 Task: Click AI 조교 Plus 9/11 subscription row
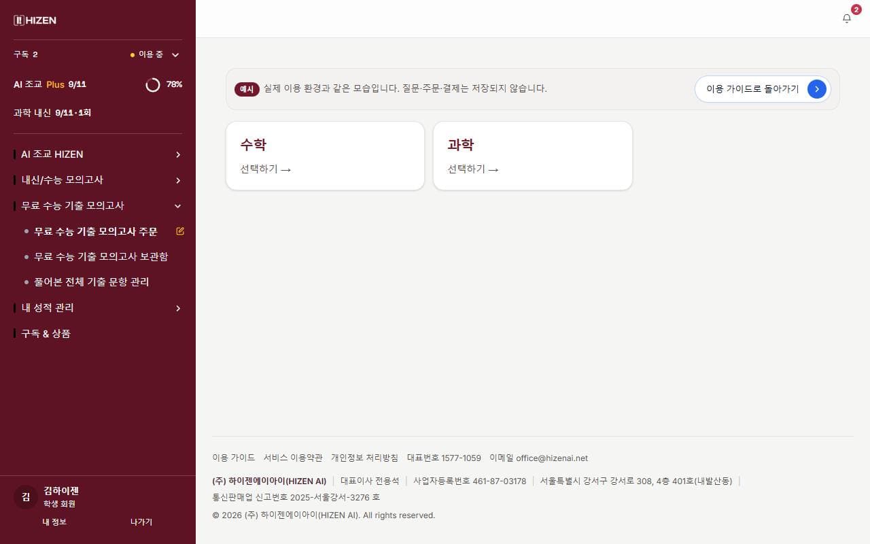[x=98, y=84]
